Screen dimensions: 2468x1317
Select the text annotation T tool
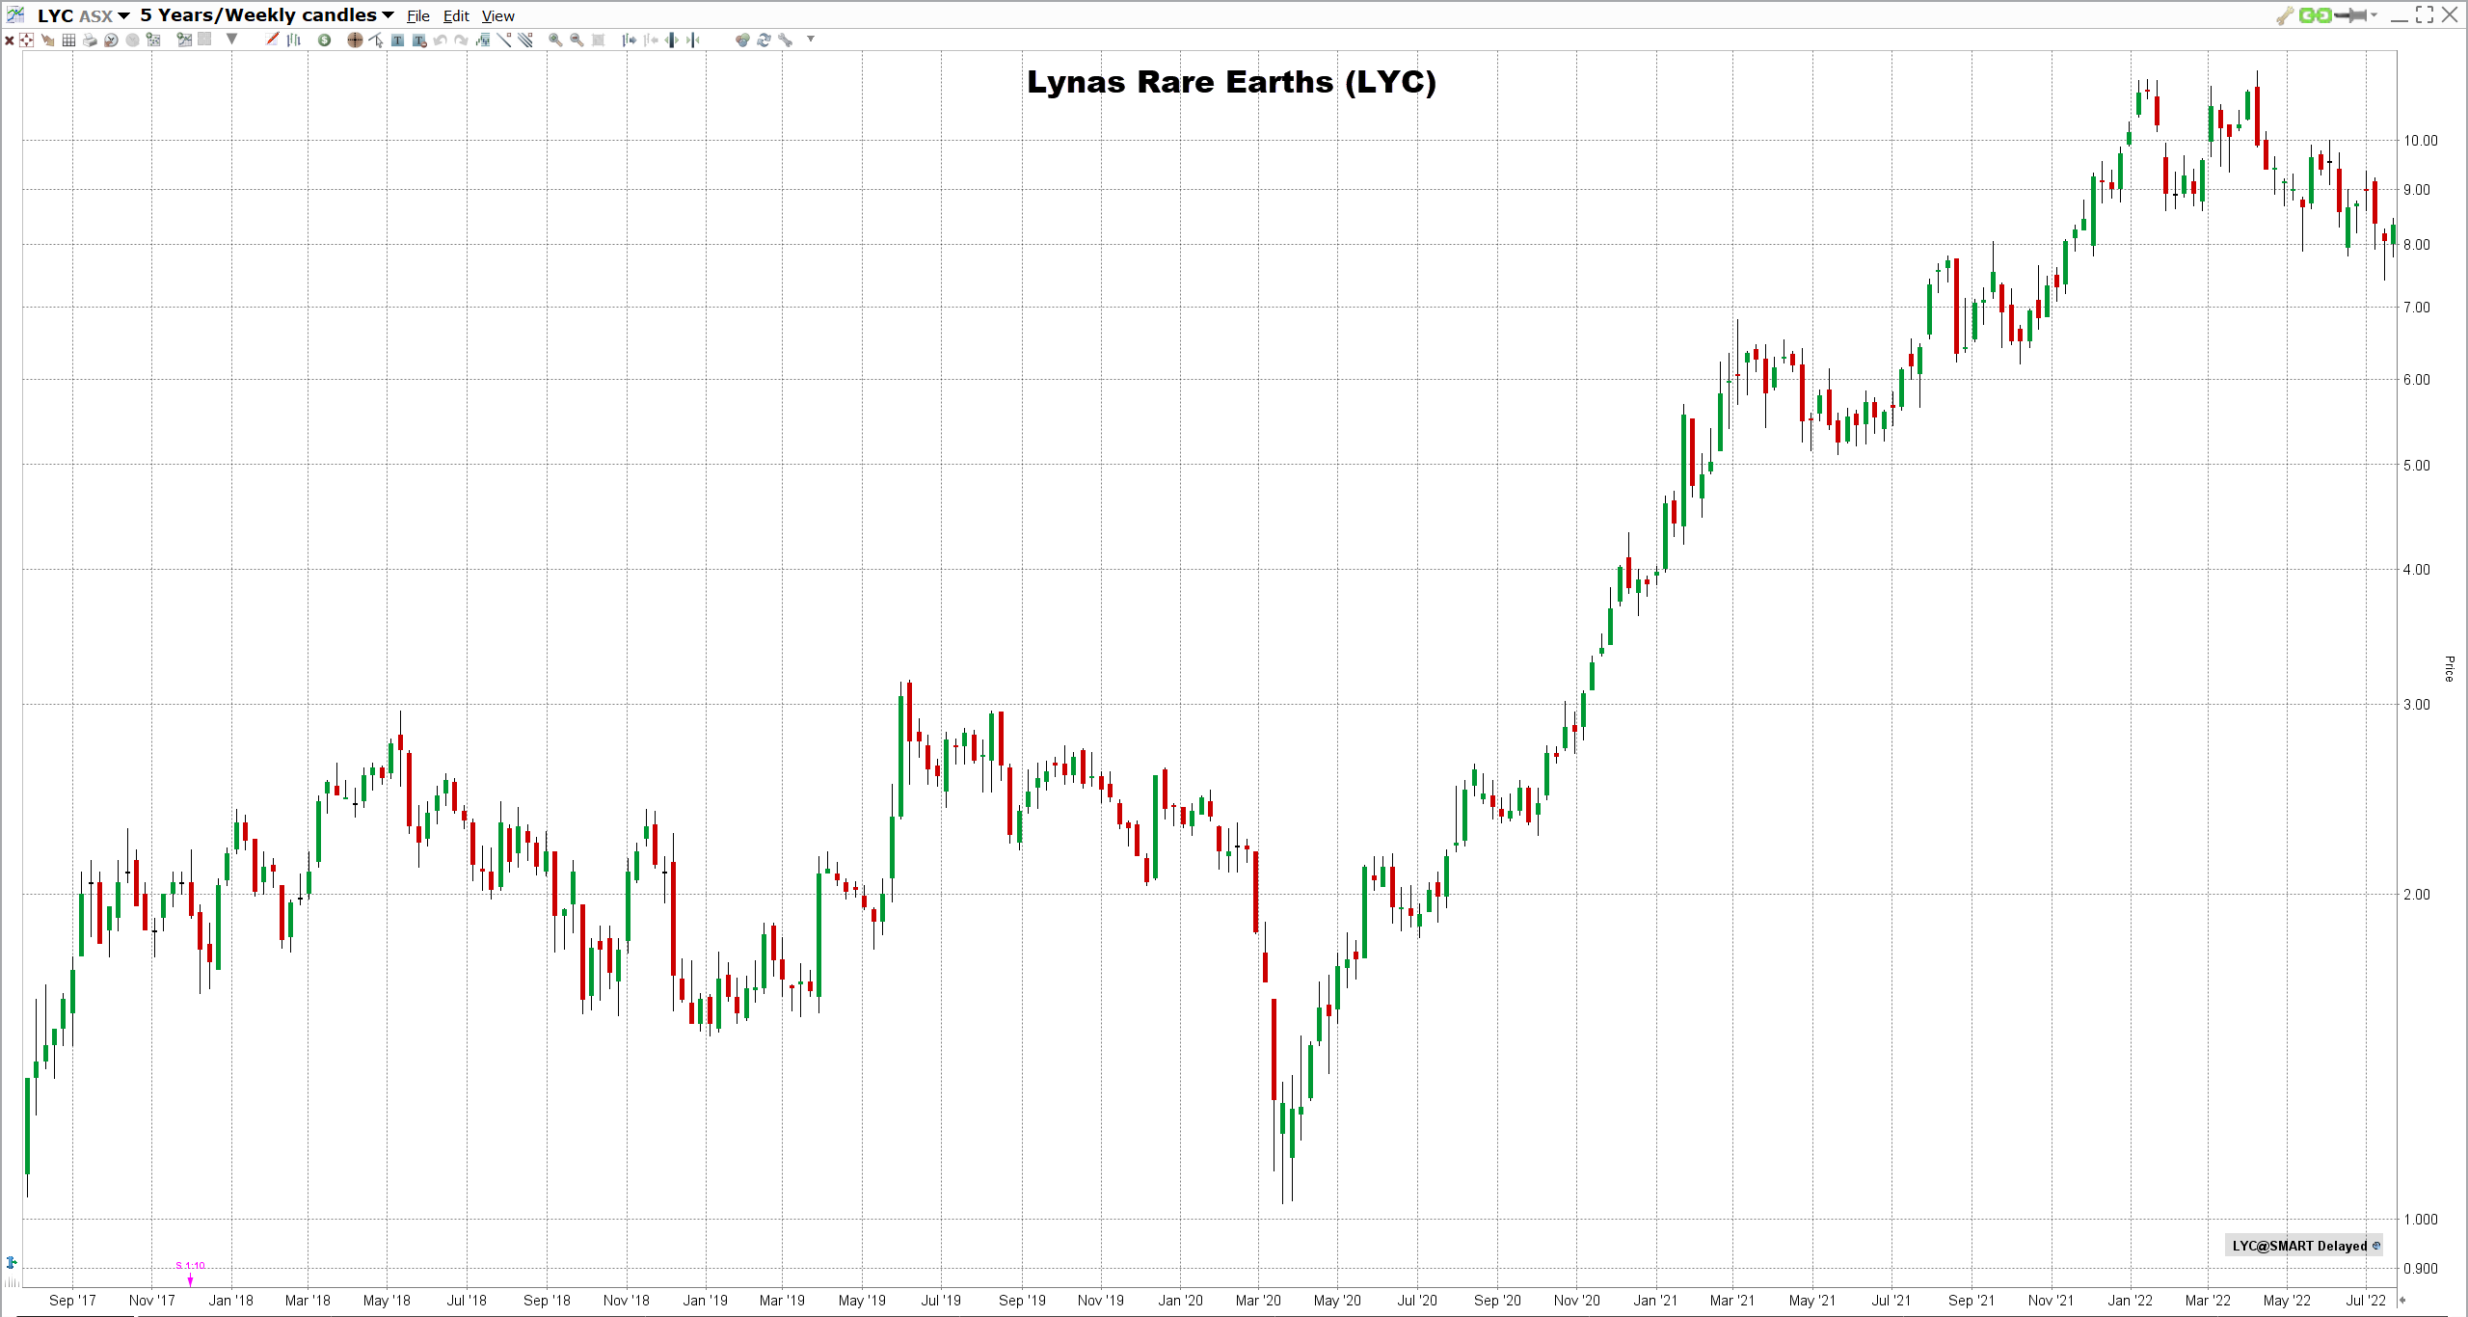397,40
